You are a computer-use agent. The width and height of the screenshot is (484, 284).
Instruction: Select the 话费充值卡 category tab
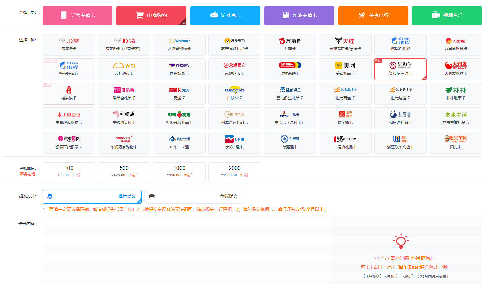pyautogui.click(x=77, y=16)
